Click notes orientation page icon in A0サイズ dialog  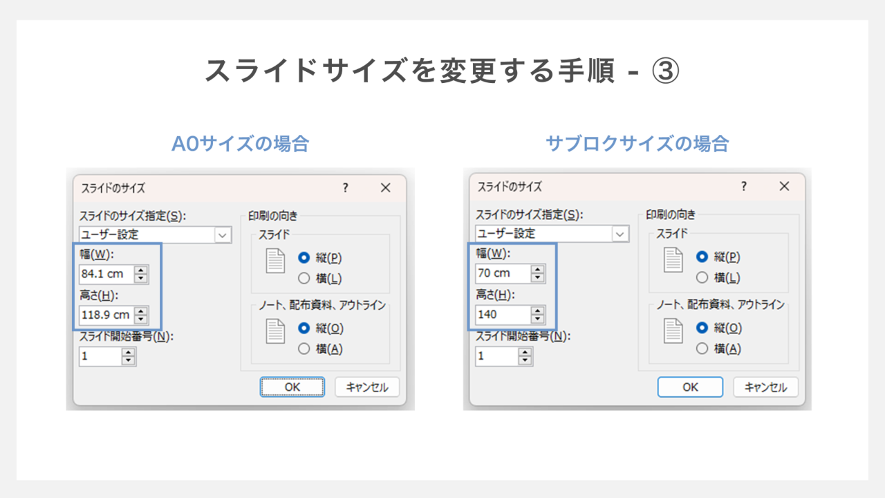point(276,331)
